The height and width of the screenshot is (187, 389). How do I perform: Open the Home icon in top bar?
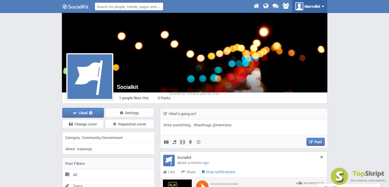click(x=256, y=6)
